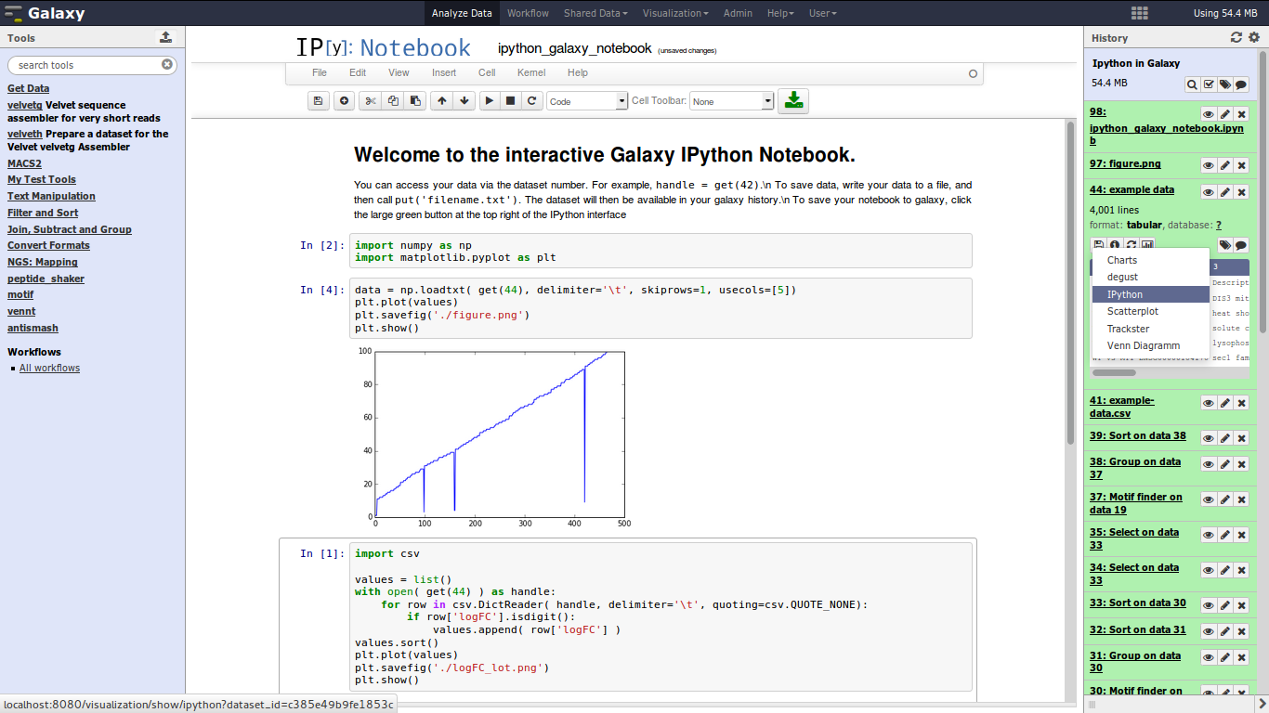
Task: Expand the Help menu in Galaxy masthead
Action: click(780, 13)
